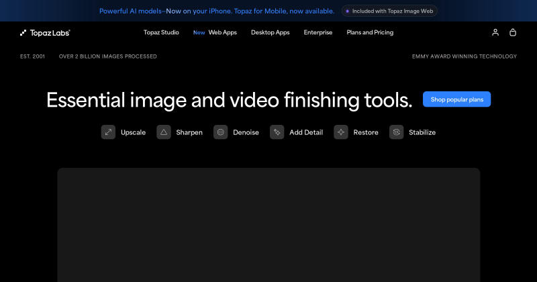Click the Upscale label
The image size is (537, 282).
pos(133,132)
